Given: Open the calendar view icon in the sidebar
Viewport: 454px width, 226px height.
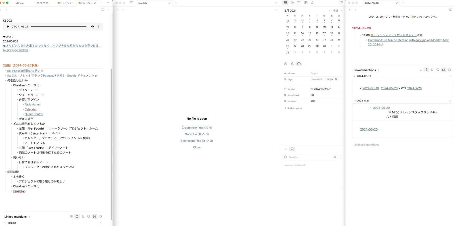Looking at the screenshot, I should [285, 3].
